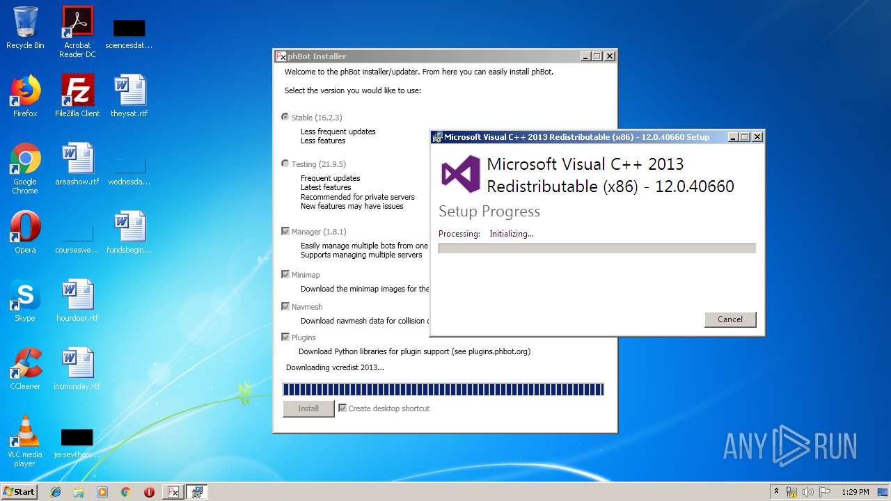This screenshot has height=501, width=891.
Task: Click 'Downloading vcredist 2013...' status text
Action: pos(335,367)
